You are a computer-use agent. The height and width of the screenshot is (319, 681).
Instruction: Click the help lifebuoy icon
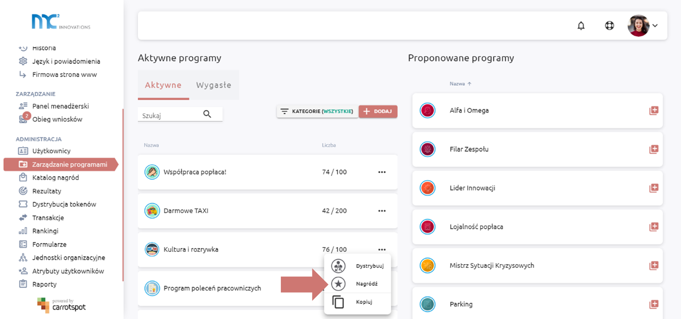coord(609,26)
